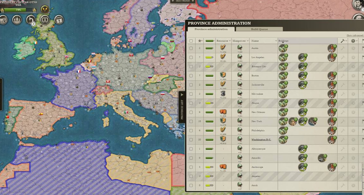
Task: Select the Anchorage row checkbox
Action: (x=191, y=167)
